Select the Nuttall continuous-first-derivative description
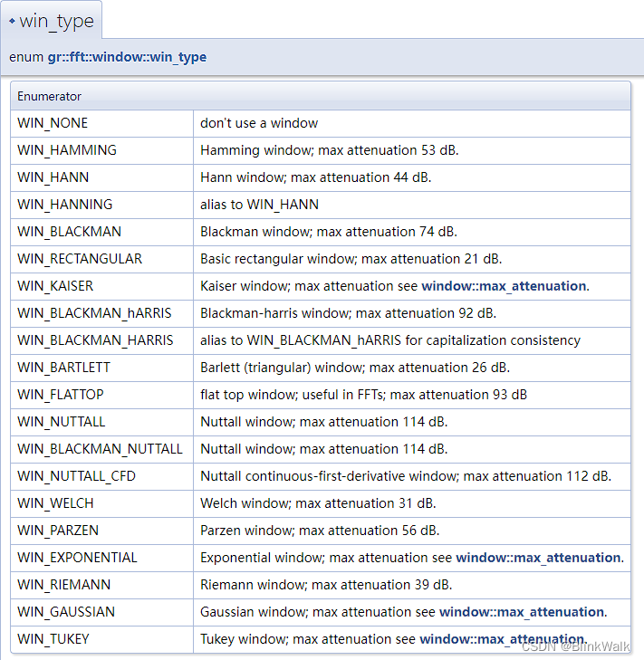The image size is (644, 660). (406, 476)
